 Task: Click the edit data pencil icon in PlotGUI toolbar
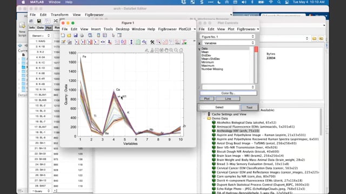pyautogui.click(x=63, y=42)
